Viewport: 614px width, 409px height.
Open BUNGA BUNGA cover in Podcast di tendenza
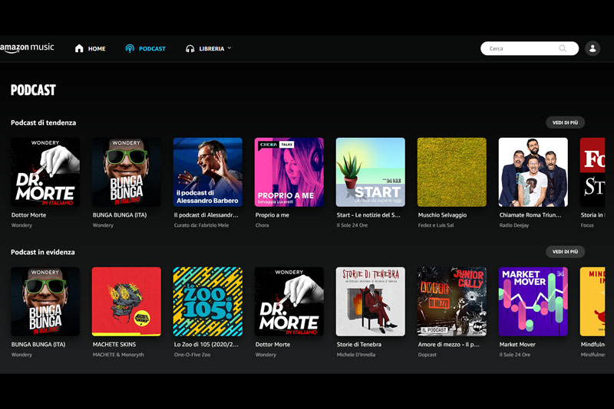click(127, 172)
